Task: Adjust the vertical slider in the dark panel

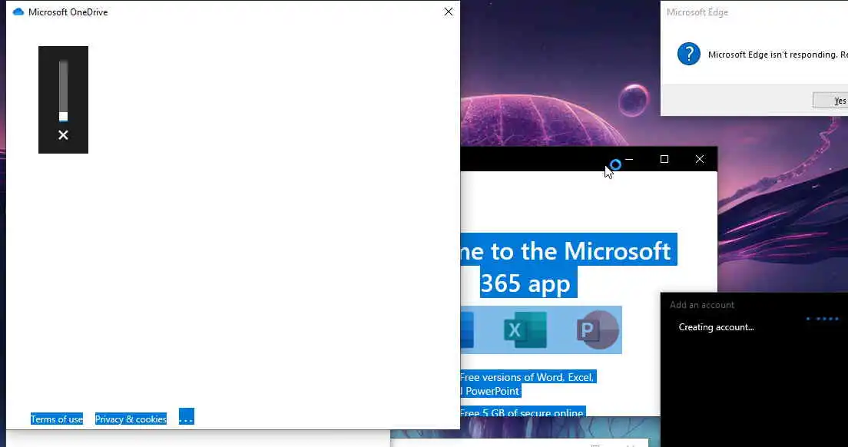Action: (63, 91)
